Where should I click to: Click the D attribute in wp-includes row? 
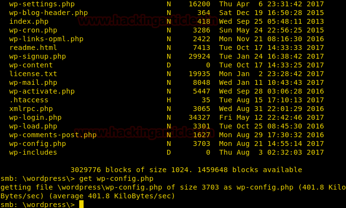click(x=169, y=152)
